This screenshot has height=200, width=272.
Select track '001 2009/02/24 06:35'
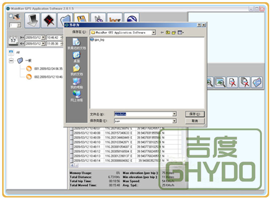[x=48, y=69]
